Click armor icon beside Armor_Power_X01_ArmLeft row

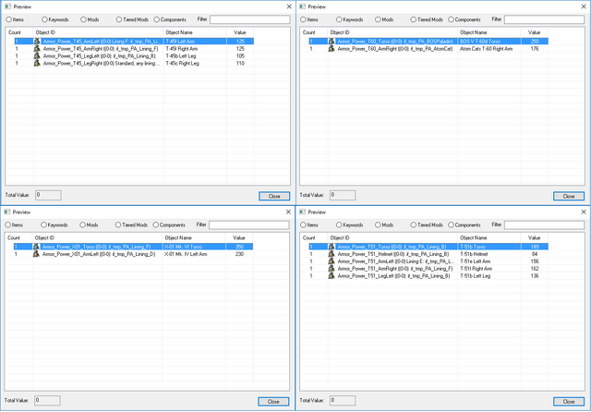point(36,254)
